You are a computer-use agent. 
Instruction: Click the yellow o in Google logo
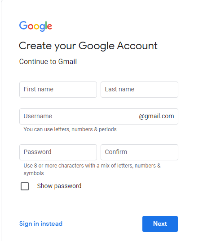36,27
